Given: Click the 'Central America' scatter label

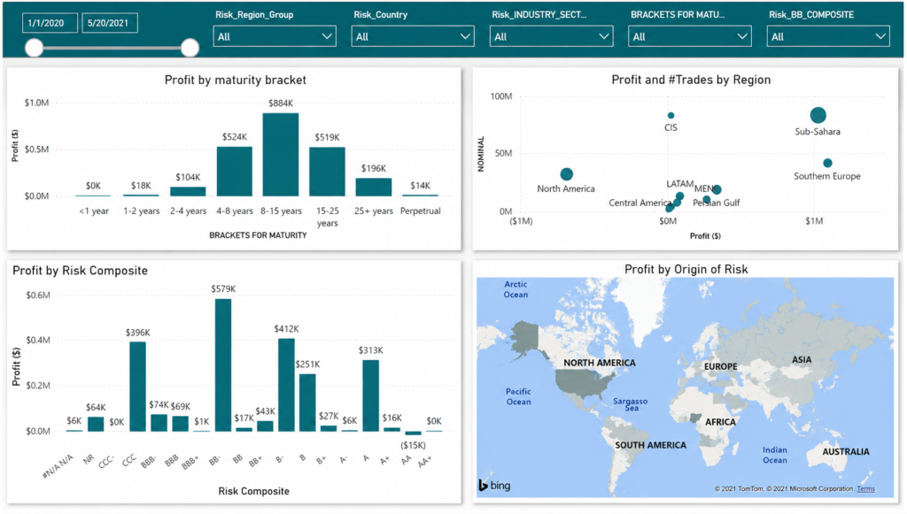Looking at the screenshot, I should click(640, 203).
